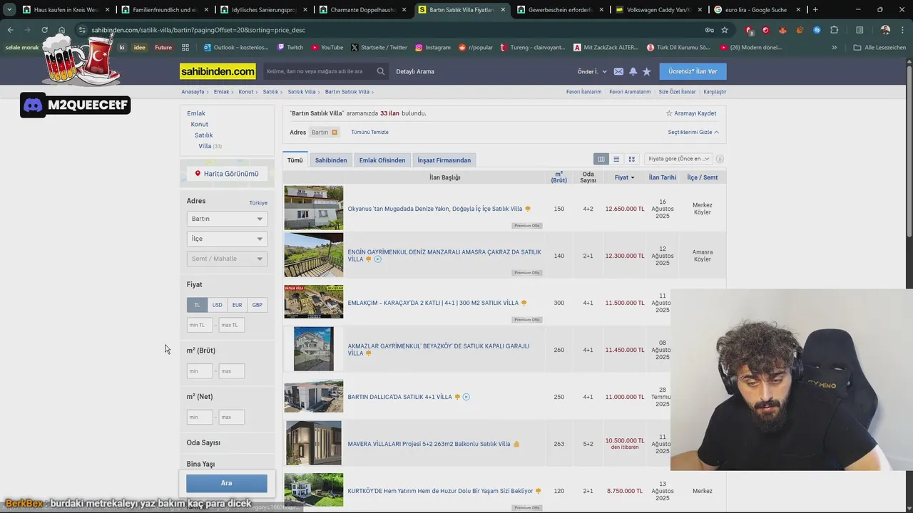Switch to list view icon

click(x=616, y=159)
